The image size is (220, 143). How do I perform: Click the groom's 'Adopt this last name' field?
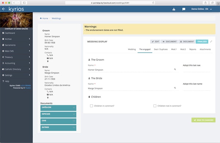click(x=197, y=70)
